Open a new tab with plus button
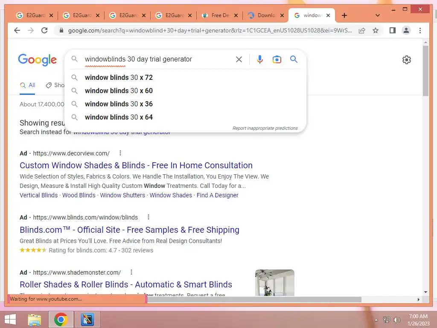 pos(344,15)
